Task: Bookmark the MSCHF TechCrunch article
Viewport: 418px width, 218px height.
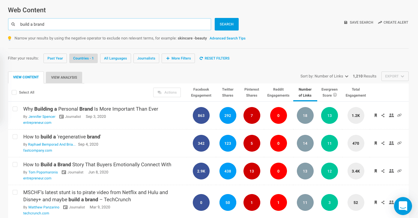Action: [x=375, y=202]
